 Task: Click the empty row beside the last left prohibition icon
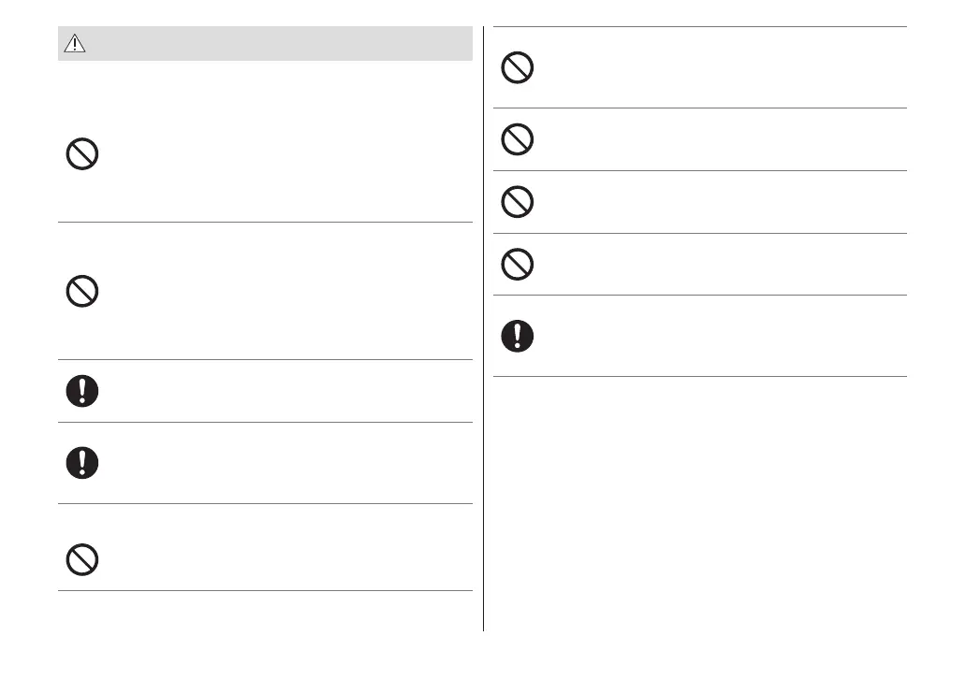(281, 560)
